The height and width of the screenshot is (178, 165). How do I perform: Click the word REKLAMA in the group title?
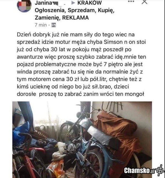tap(75, 18)
